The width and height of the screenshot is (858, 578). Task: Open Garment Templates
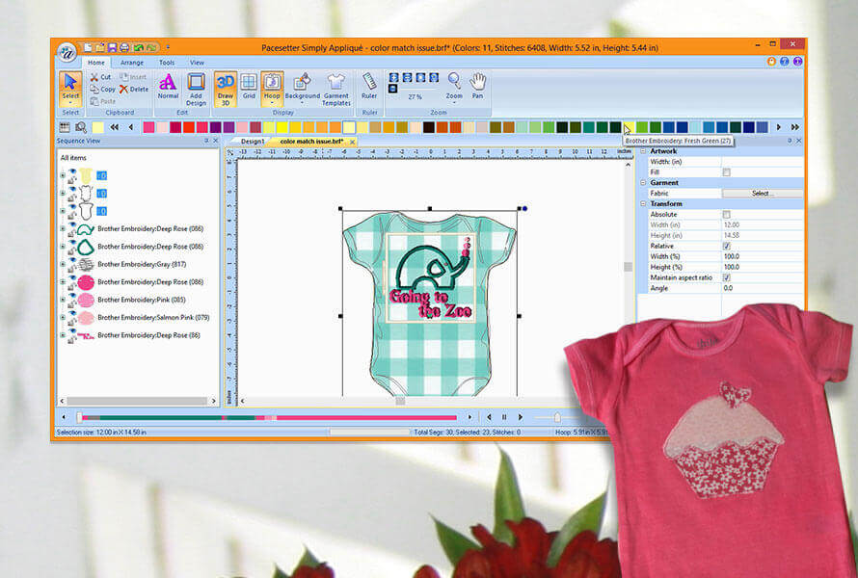[x=336, y=90]
